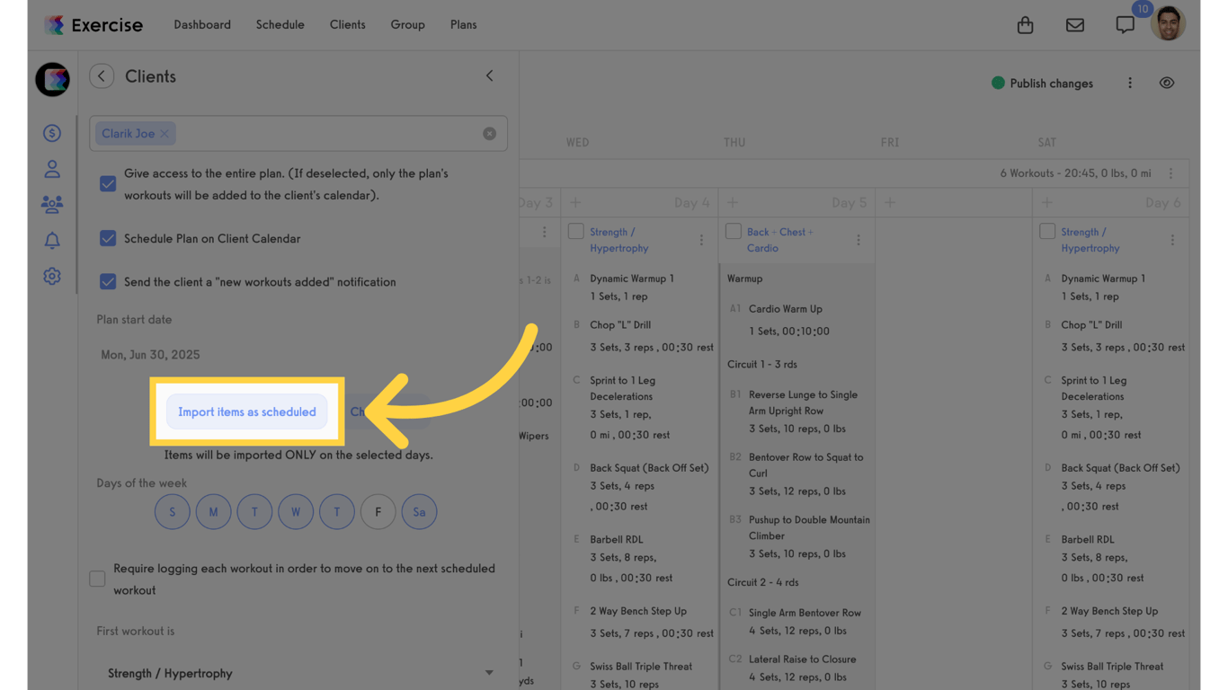Click the shopping bag icon in the top bar

pyautogui.click(x=1025, y=24)
